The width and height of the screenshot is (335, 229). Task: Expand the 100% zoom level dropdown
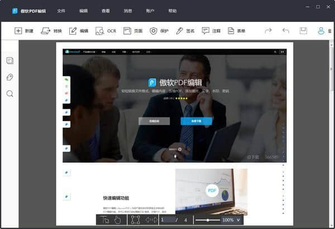click(239, 220)
